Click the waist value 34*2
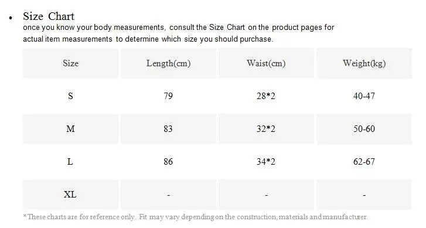426x228 pixels. [266, 162]
